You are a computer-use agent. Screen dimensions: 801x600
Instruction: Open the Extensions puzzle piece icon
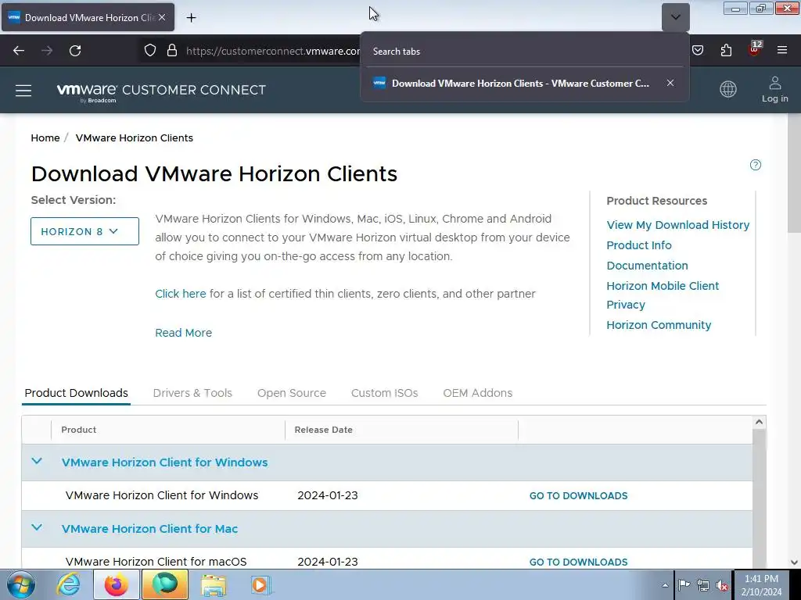[x=726, y=50]
